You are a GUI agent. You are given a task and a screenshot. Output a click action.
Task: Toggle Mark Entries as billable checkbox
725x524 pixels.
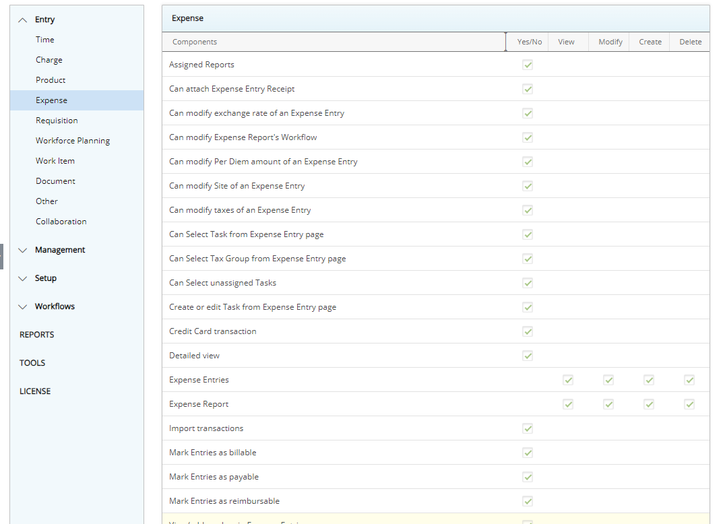click(528, 453)
